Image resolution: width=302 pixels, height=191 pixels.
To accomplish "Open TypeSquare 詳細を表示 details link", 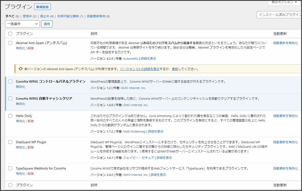I will 158,175.
